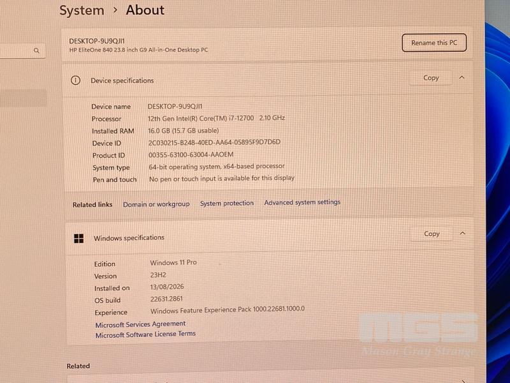Select the DESKTOP-9U9QJI1 device name value
The height and width of the screenshot is (383, 510).
[x=175, y=106]
